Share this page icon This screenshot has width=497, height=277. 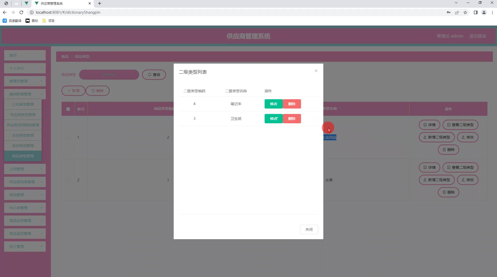[x=457, y=12]
